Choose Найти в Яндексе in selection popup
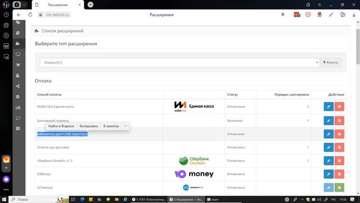This screenshot has height=203, width=360. point(61,126)
